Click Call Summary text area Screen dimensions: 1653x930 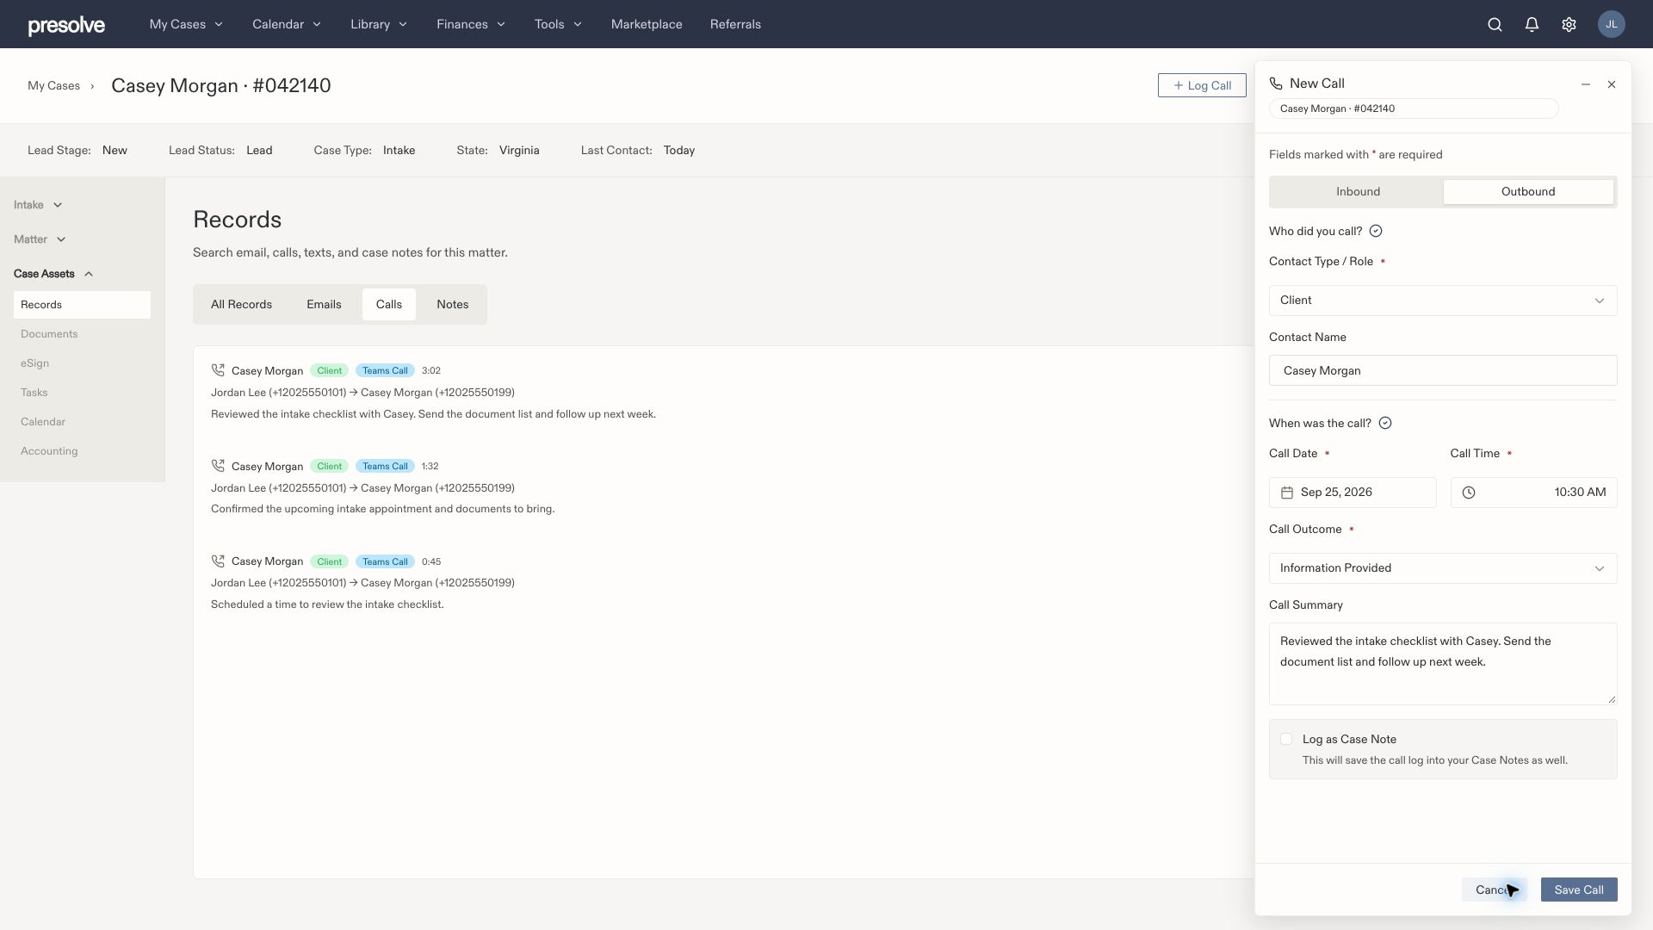coord(1443,664)
